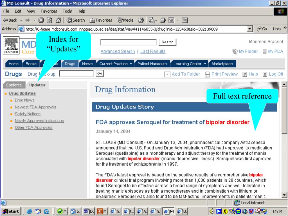
Task: Open the Patient Handouts tab
Action: [152, 64]
